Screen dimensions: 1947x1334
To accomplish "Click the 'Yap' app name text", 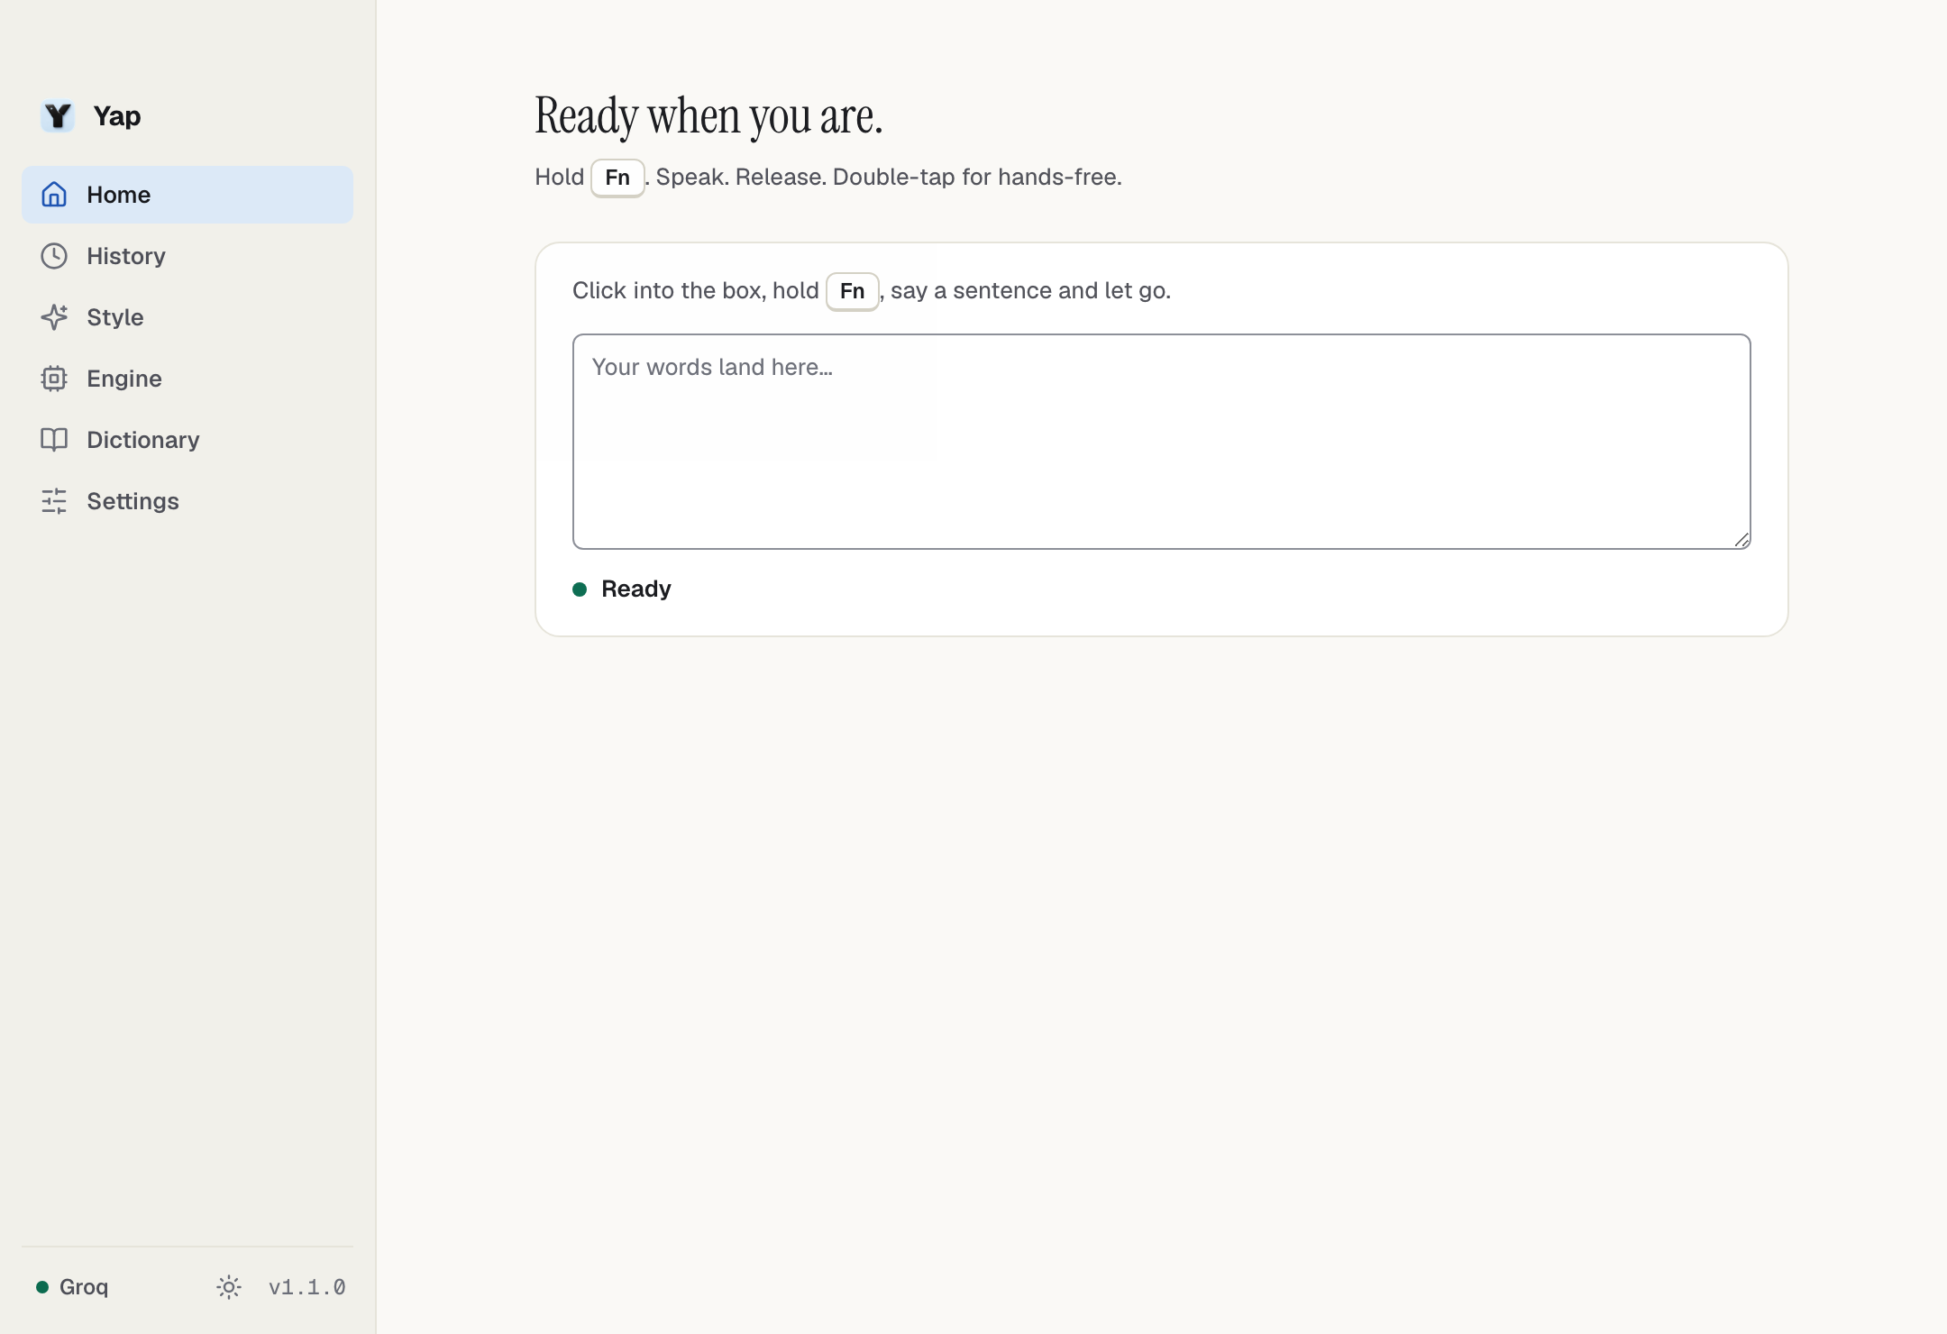I will point(117,116).
